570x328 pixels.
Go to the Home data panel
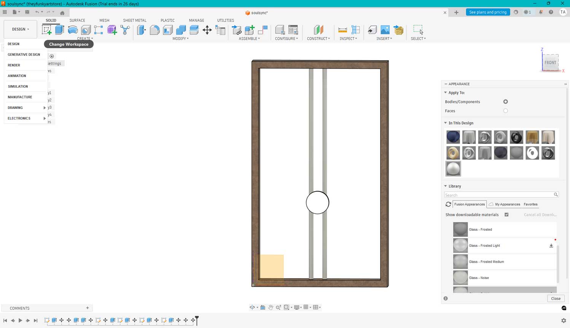click(62, 13)
